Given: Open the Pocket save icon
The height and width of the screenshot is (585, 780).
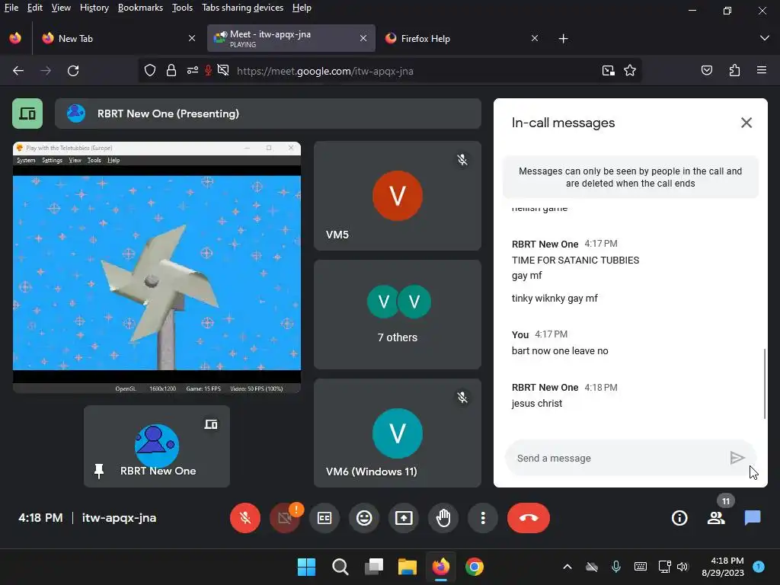Looking at the screenshot, I should point(706,71).
